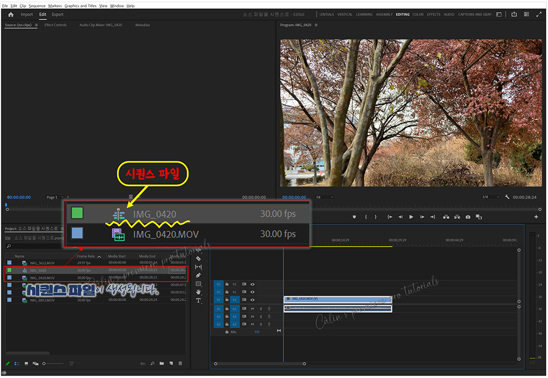Add a marker in Program monitor

pos(354,217)
